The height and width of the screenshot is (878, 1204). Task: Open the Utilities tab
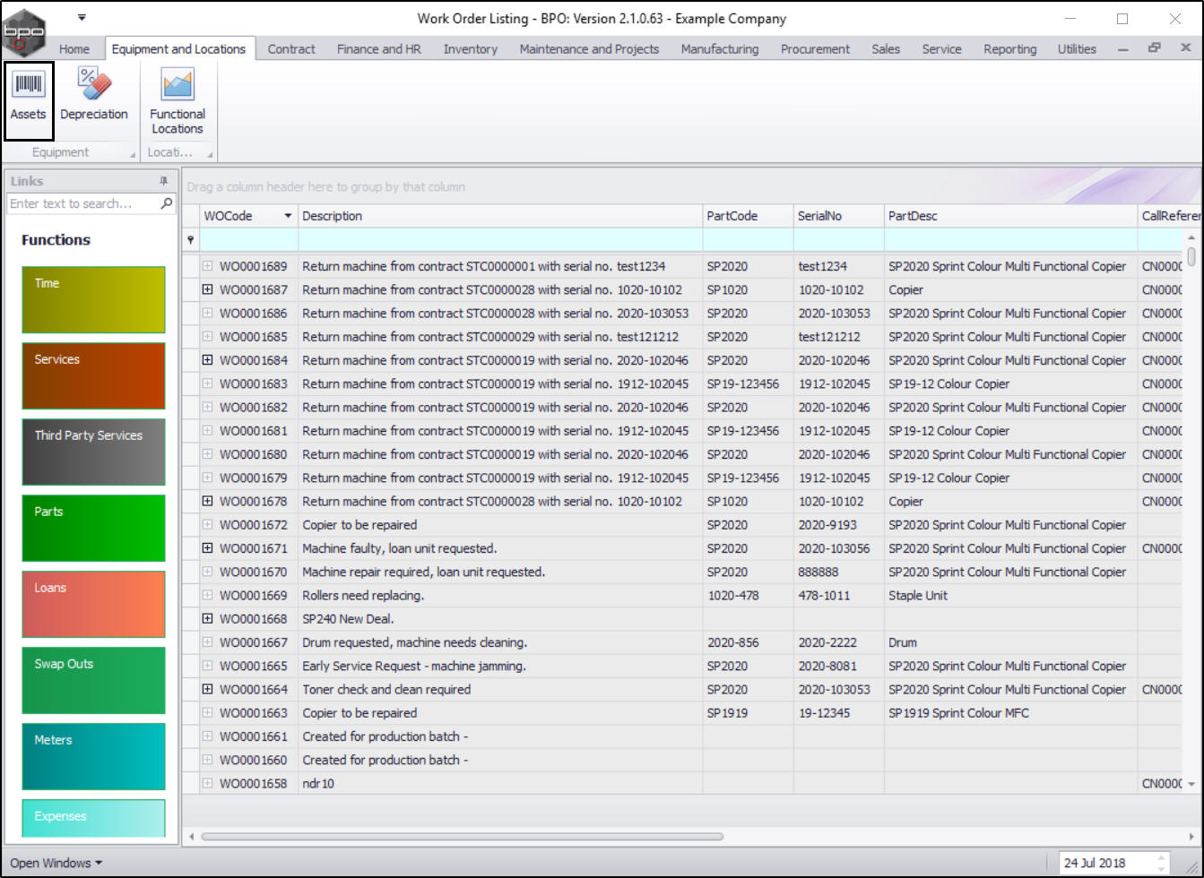(1077, 49)
